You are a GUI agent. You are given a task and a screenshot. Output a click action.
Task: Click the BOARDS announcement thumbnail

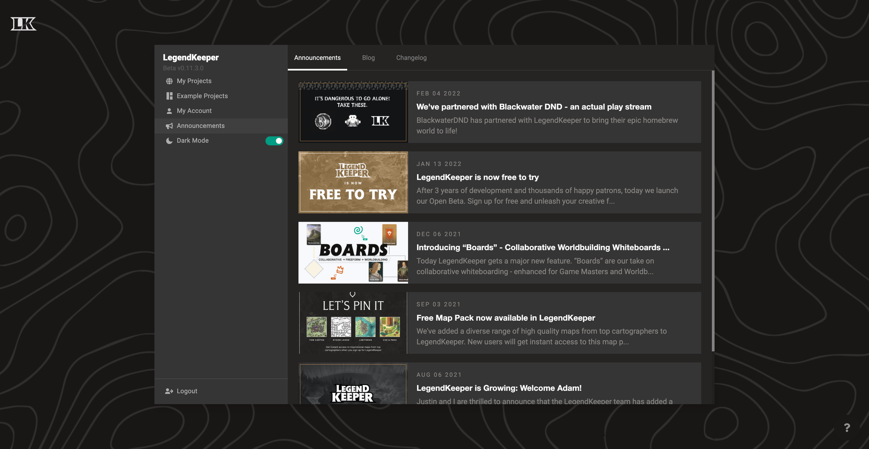[353, 252]
